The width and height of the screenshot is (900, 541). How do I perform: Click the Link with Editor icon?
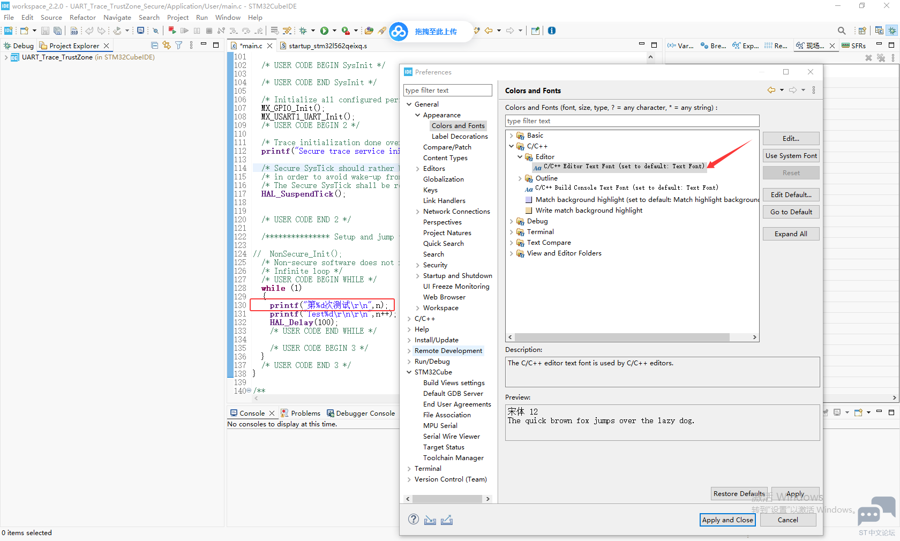coord(167,46)
